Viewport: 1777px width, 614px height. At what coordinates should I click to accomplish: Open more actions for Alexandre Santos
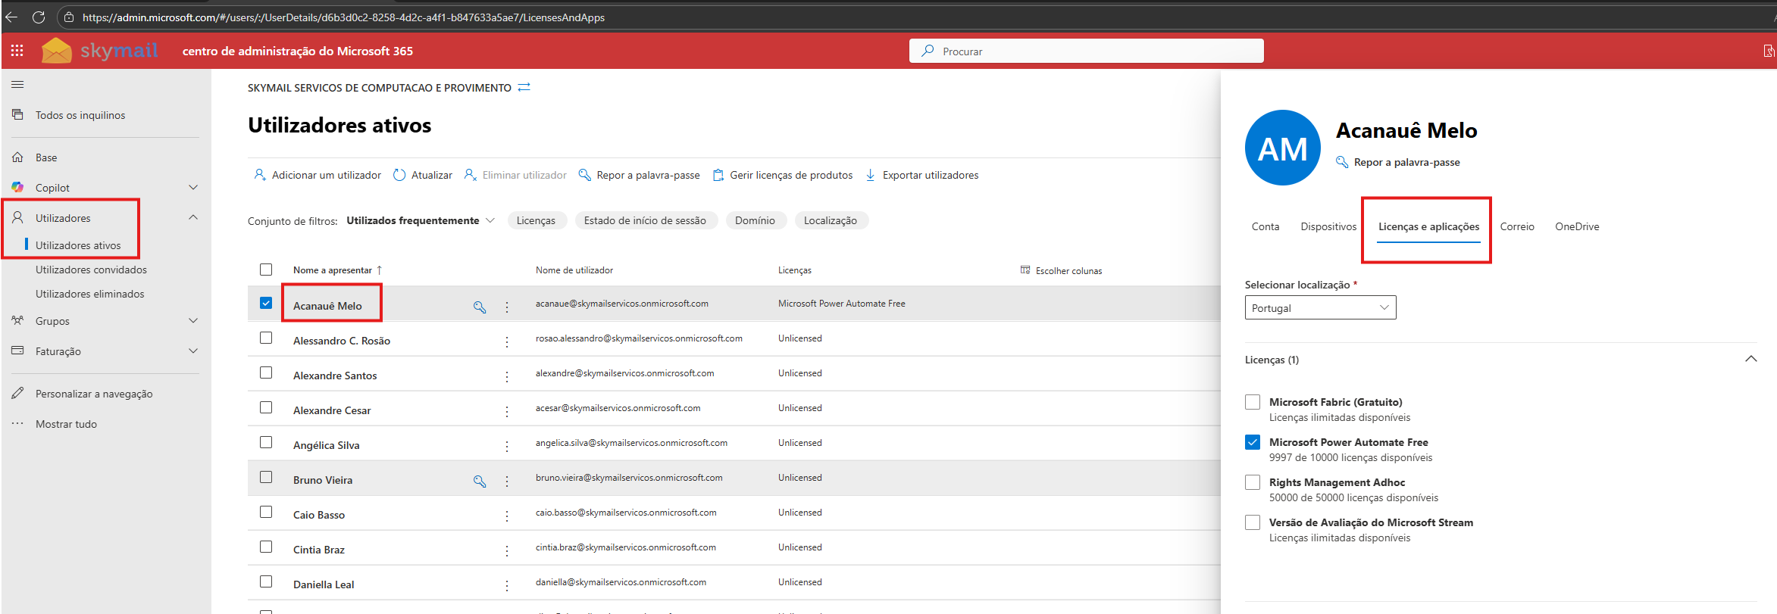pyautogui.click(x=507, y=376)
